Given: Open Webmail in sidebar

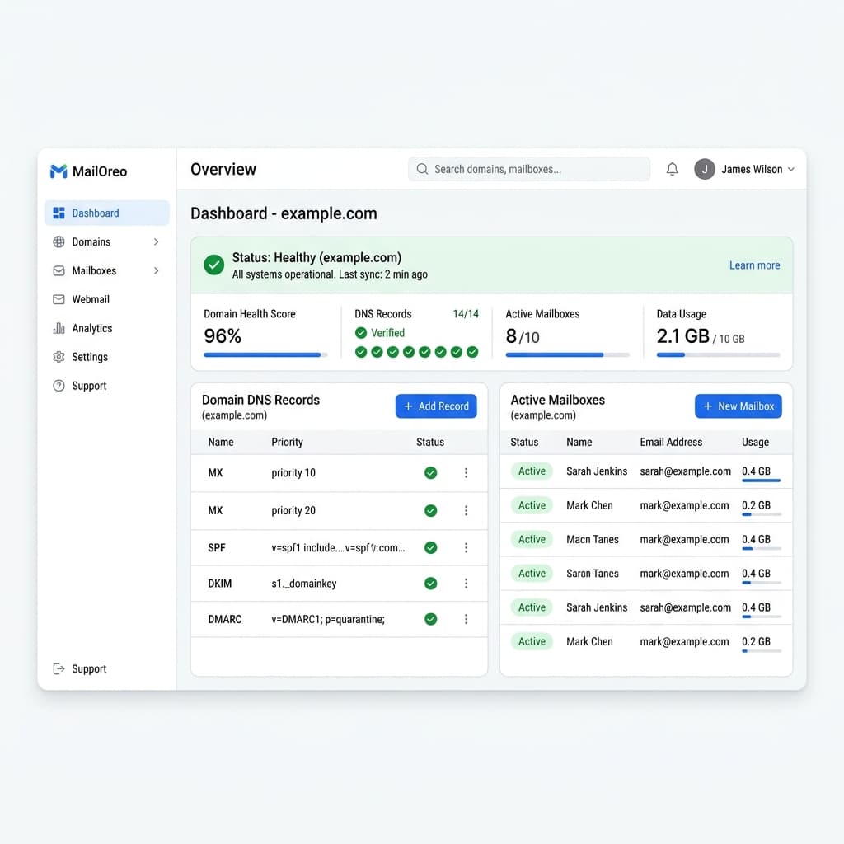Looking at the screenshot, I should [106, 299].
